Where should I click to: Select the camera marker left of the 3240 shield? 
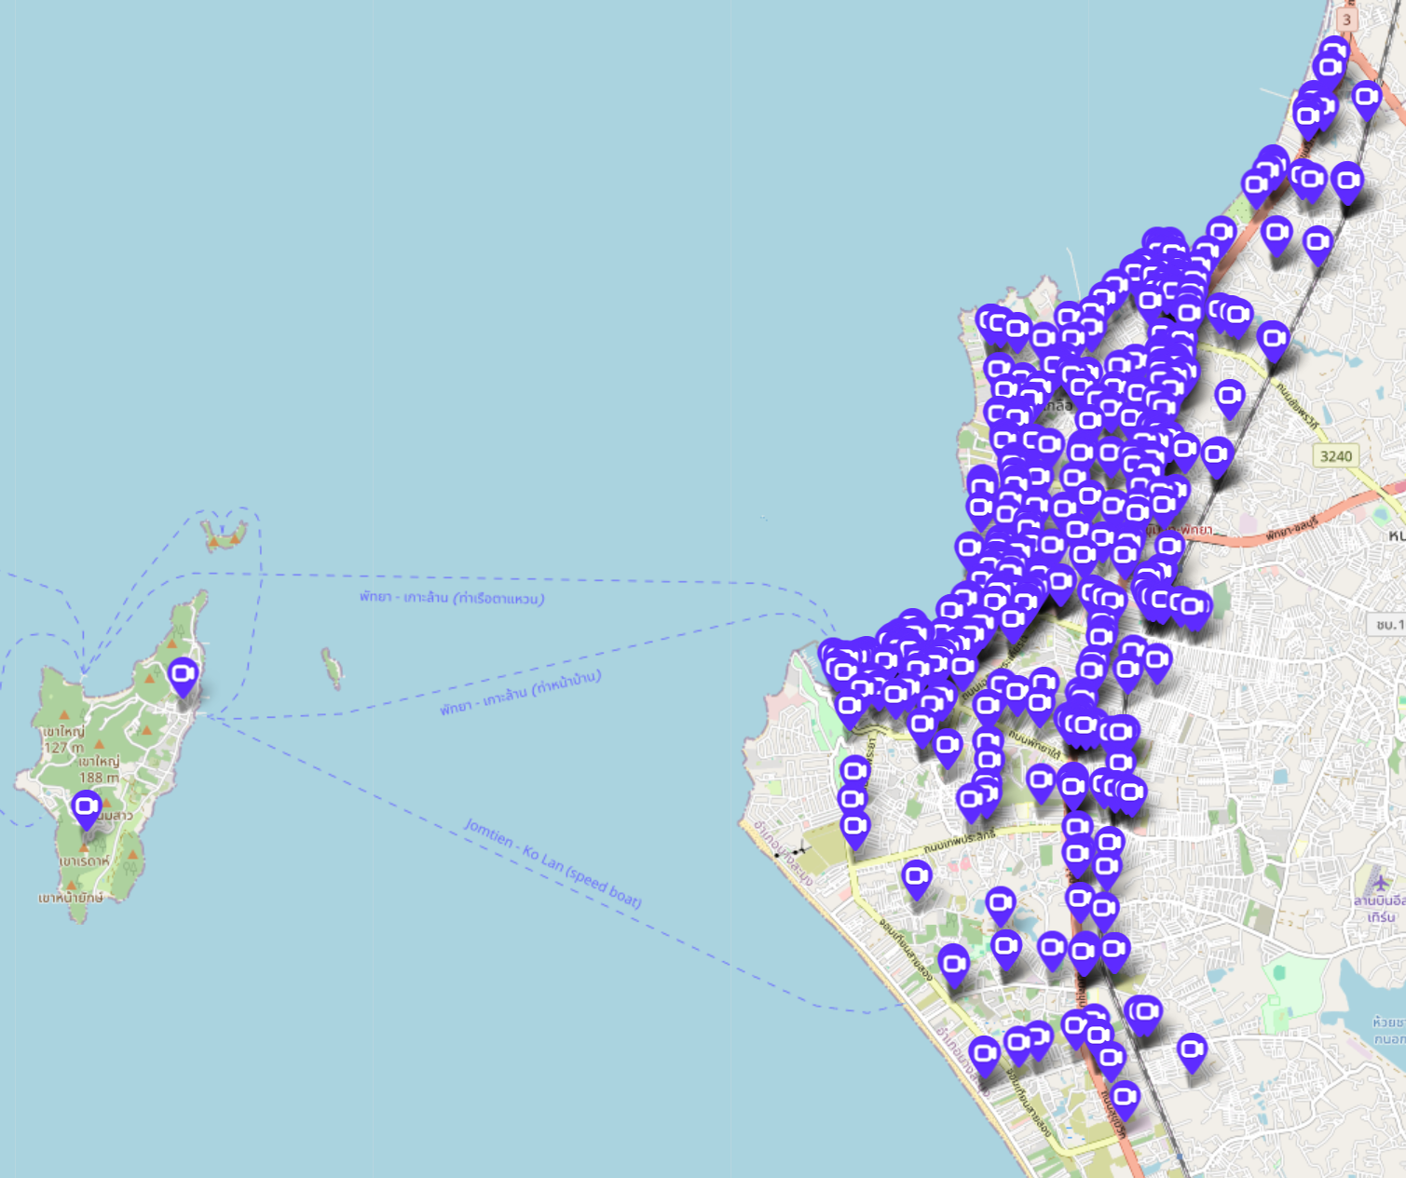click(1217, 455)
